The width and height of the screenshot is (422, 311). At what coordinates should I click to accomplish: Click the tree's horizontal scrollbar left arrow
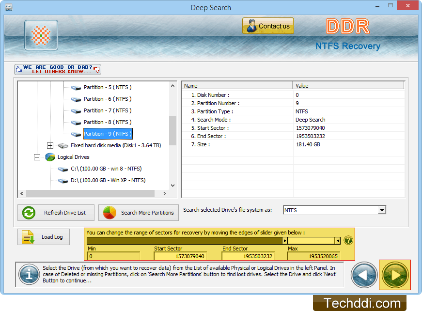pos(22,193)
